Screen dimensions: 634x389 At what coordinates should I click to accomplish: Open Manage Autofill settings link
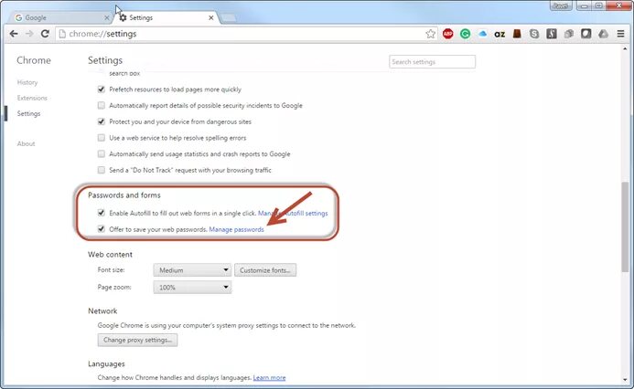[x=293, y=213]
